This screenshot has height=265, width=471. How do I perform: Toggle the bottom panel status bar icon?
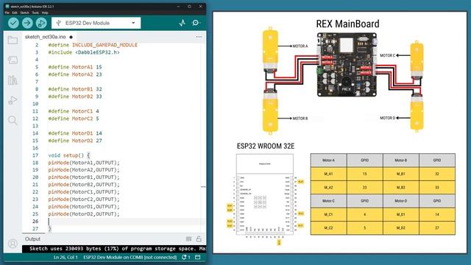click(198, 257)
